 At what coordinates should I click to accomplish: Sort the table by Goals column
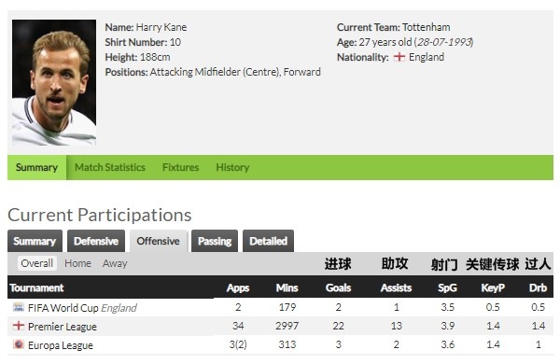[x=338, y=287]
